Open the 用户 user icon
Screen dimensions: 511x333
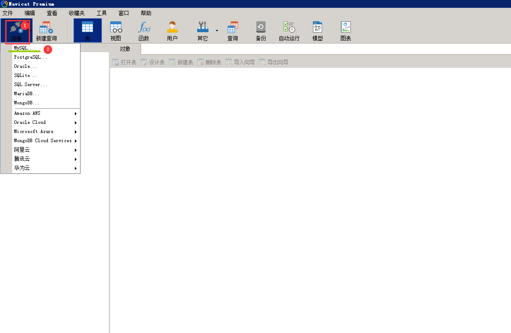(x=172, y=31)
